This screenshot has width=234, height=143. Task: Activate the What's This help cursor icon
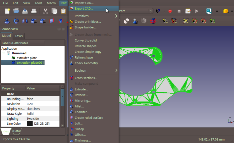click(158, 11)
